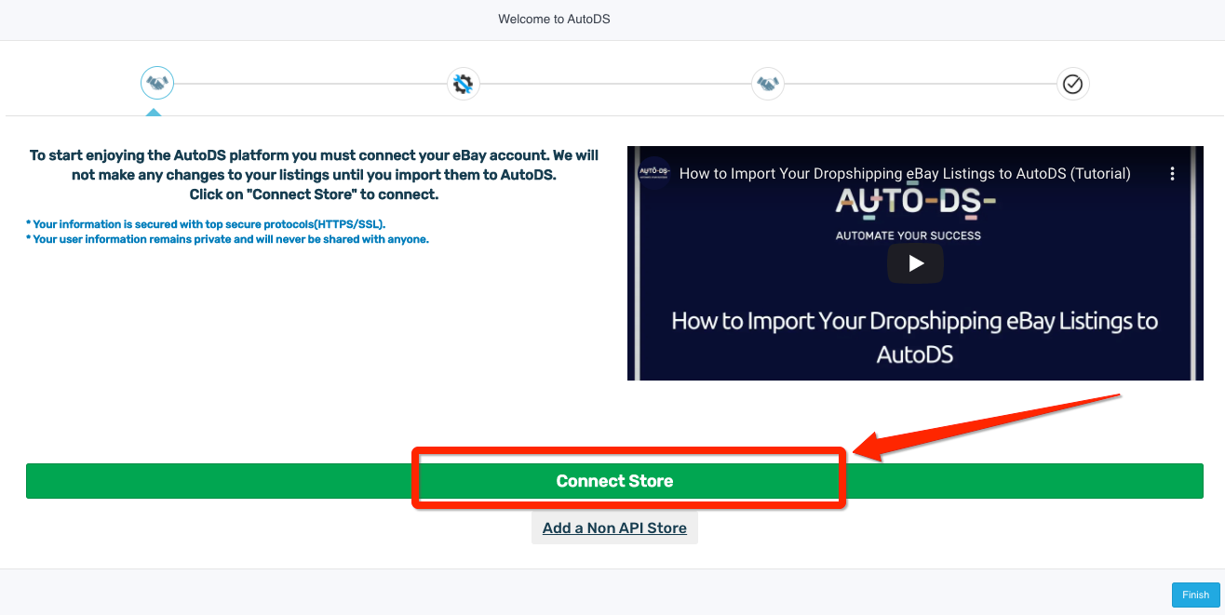Select the checkmark final step icon
The width and height of the screenshot is (1225, 615).
[1073, 84]
